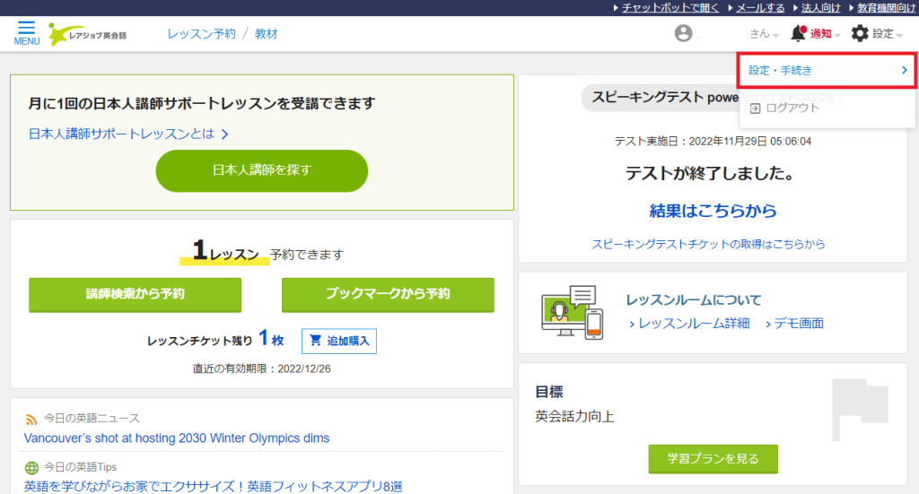Click the settings gear icon
The image size is (919, 494).
[860, 34]
